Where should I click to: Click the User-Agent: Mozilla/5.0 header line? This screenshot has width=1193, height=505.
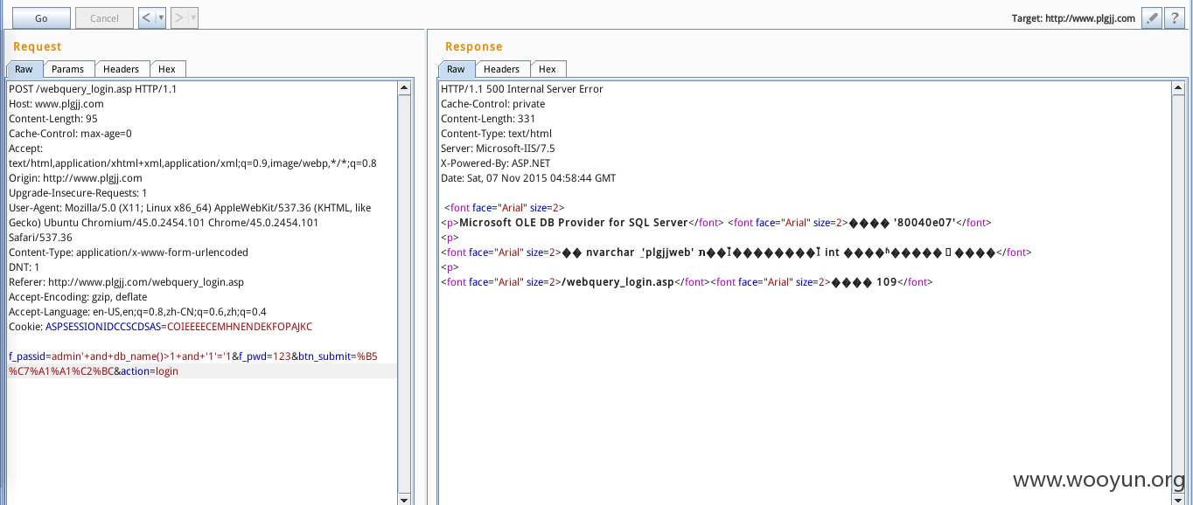click(x=190, y=208)
